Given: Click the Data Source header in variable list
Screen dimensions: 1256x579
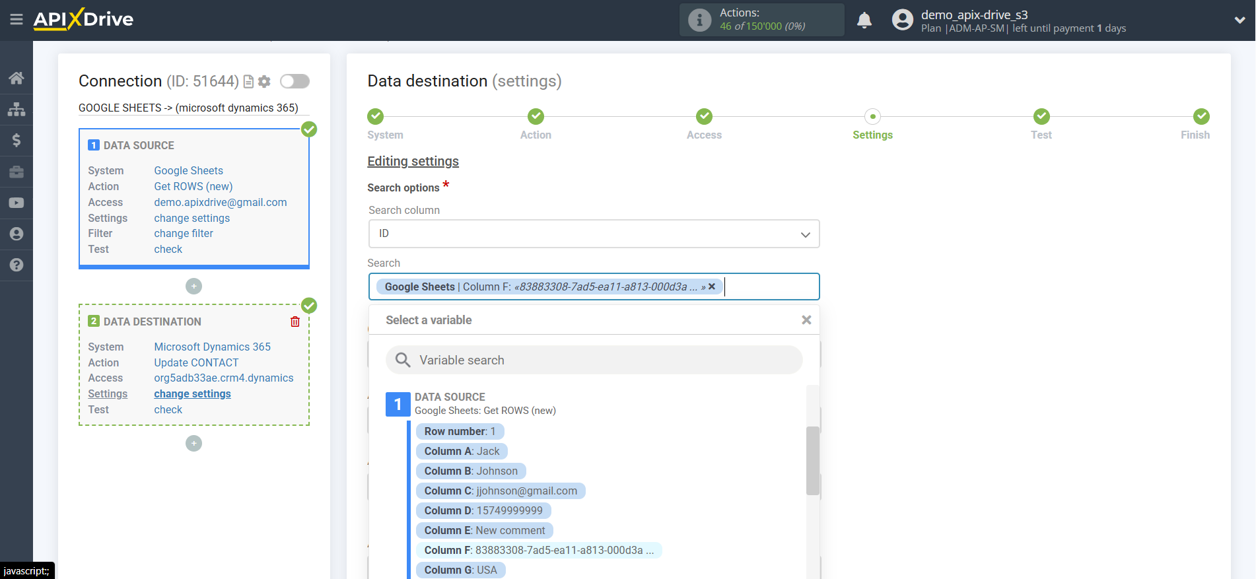Looking at the screenshot, I should pyautogui.click(x=450, y=397).
